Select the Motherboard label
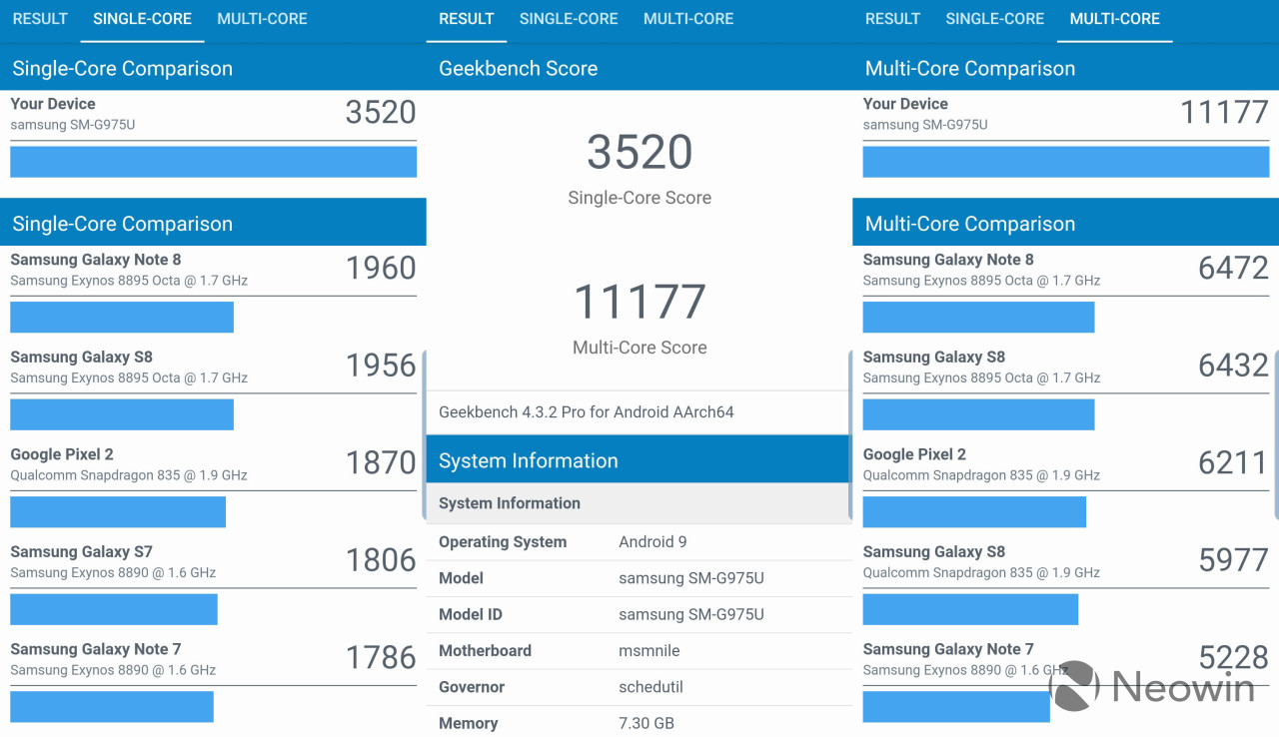1279x737 pixels. tap(485, 651)
